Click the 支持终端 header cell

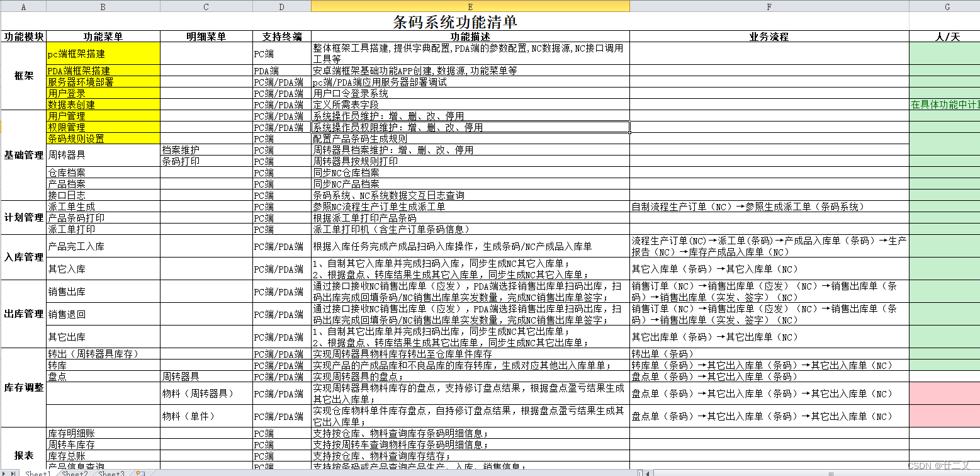pyautogui.click(x=282, y=37)
